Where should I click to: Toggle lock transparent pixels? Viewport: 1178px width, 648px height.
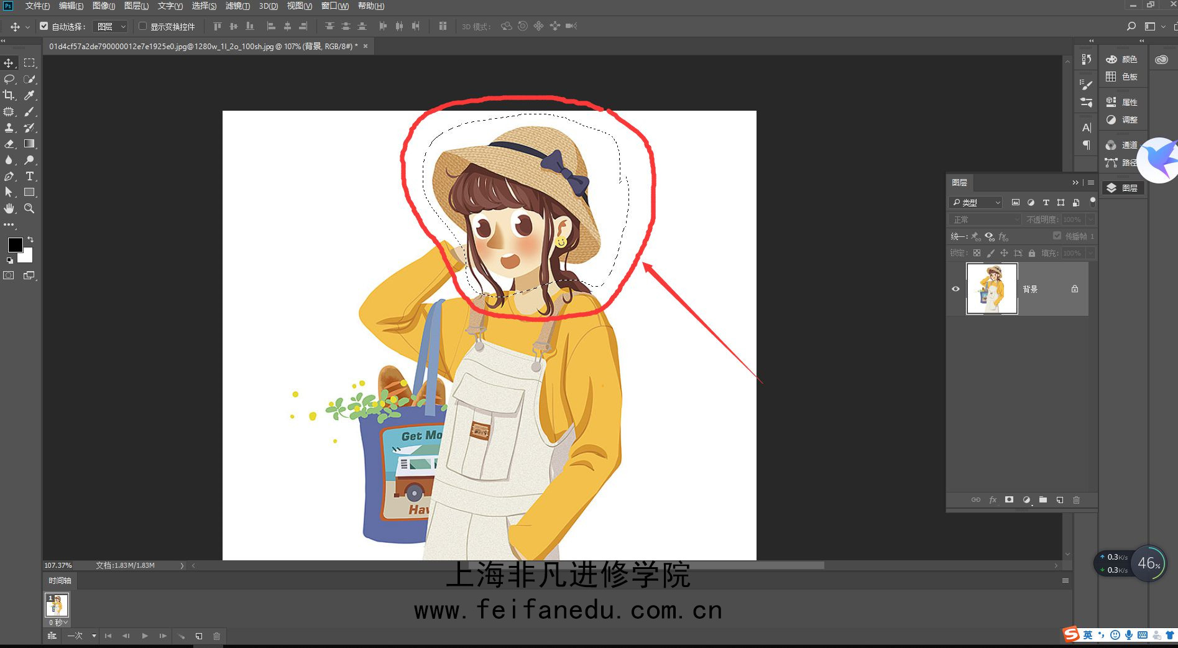point(977,253)
